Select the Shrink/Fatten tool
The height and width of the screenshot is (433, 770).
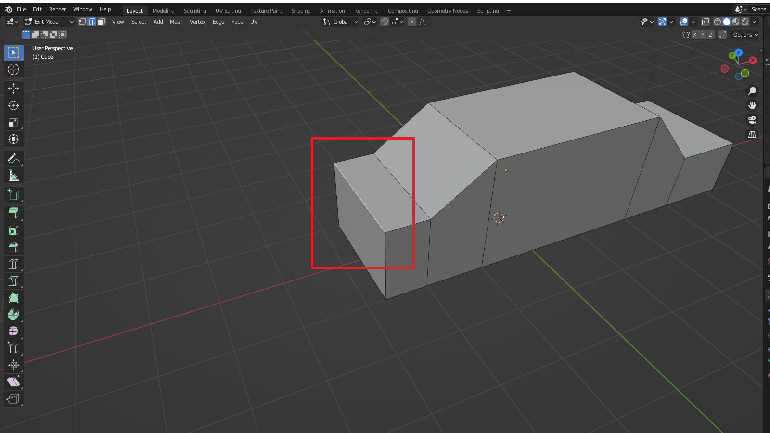(x=13, y=365)
